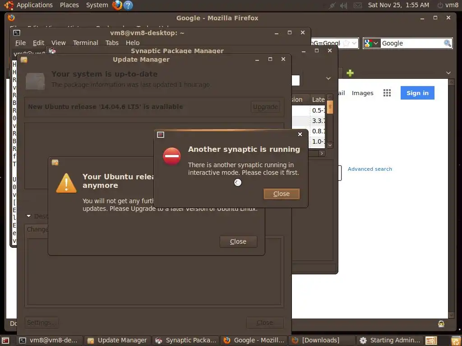The height and width of the screenshot is (346, 462).
Task: Click the mail envelope indicator icon
Action: point(357,5)
